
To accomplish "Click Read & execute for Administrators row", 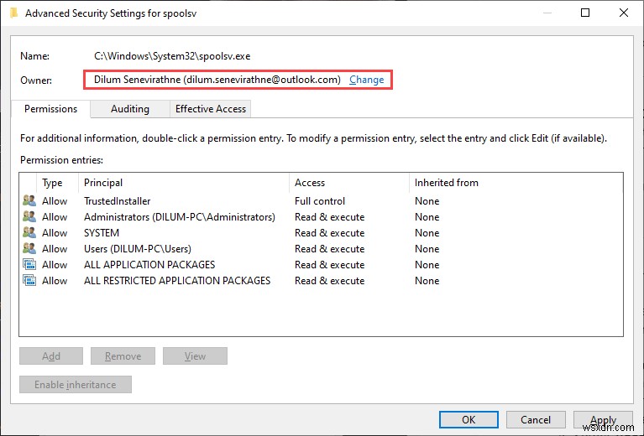I will click(x=329, y=217).
